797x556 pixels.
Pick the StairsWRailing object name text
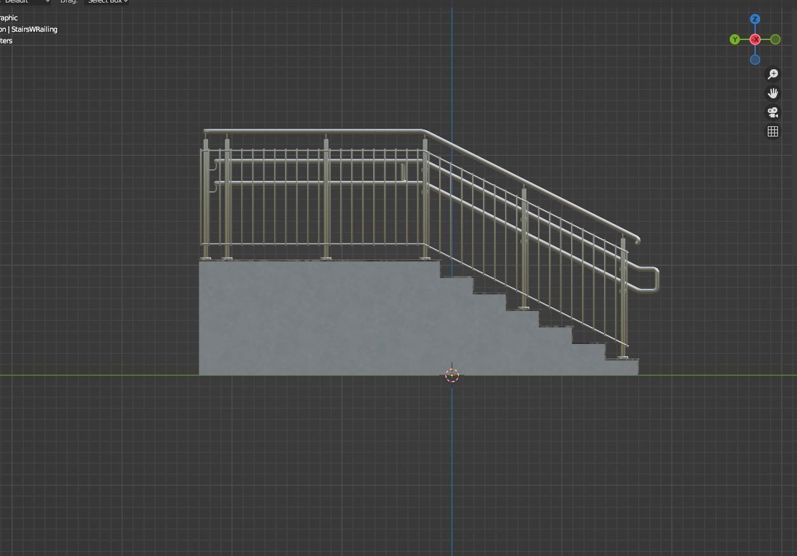tap(34, 29)
